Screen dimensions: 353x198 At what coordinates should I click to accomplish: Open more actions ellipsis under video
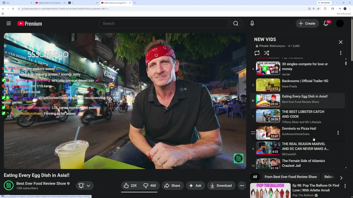(242, 186)
